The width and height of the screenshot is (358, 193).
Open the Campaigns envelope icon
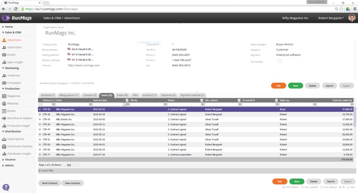4,83
